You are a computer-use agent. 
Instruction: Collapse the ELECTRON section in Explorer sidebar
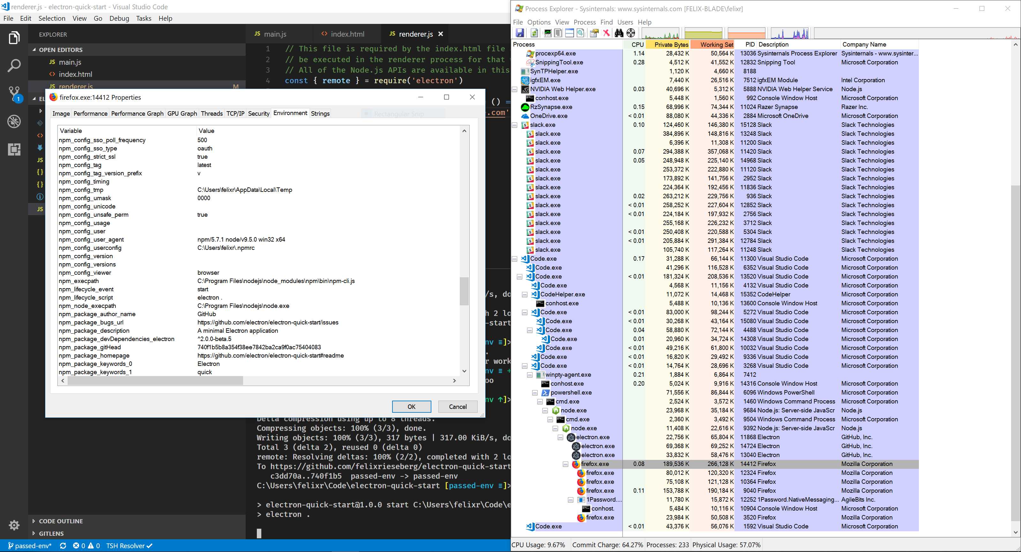coord(35,98)
